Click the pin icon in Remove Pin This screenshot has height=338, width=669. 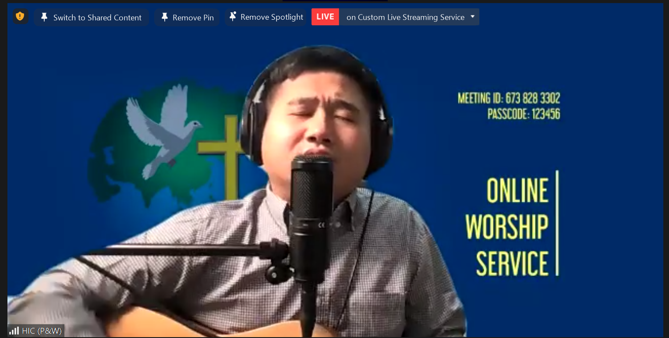[164, 17]
